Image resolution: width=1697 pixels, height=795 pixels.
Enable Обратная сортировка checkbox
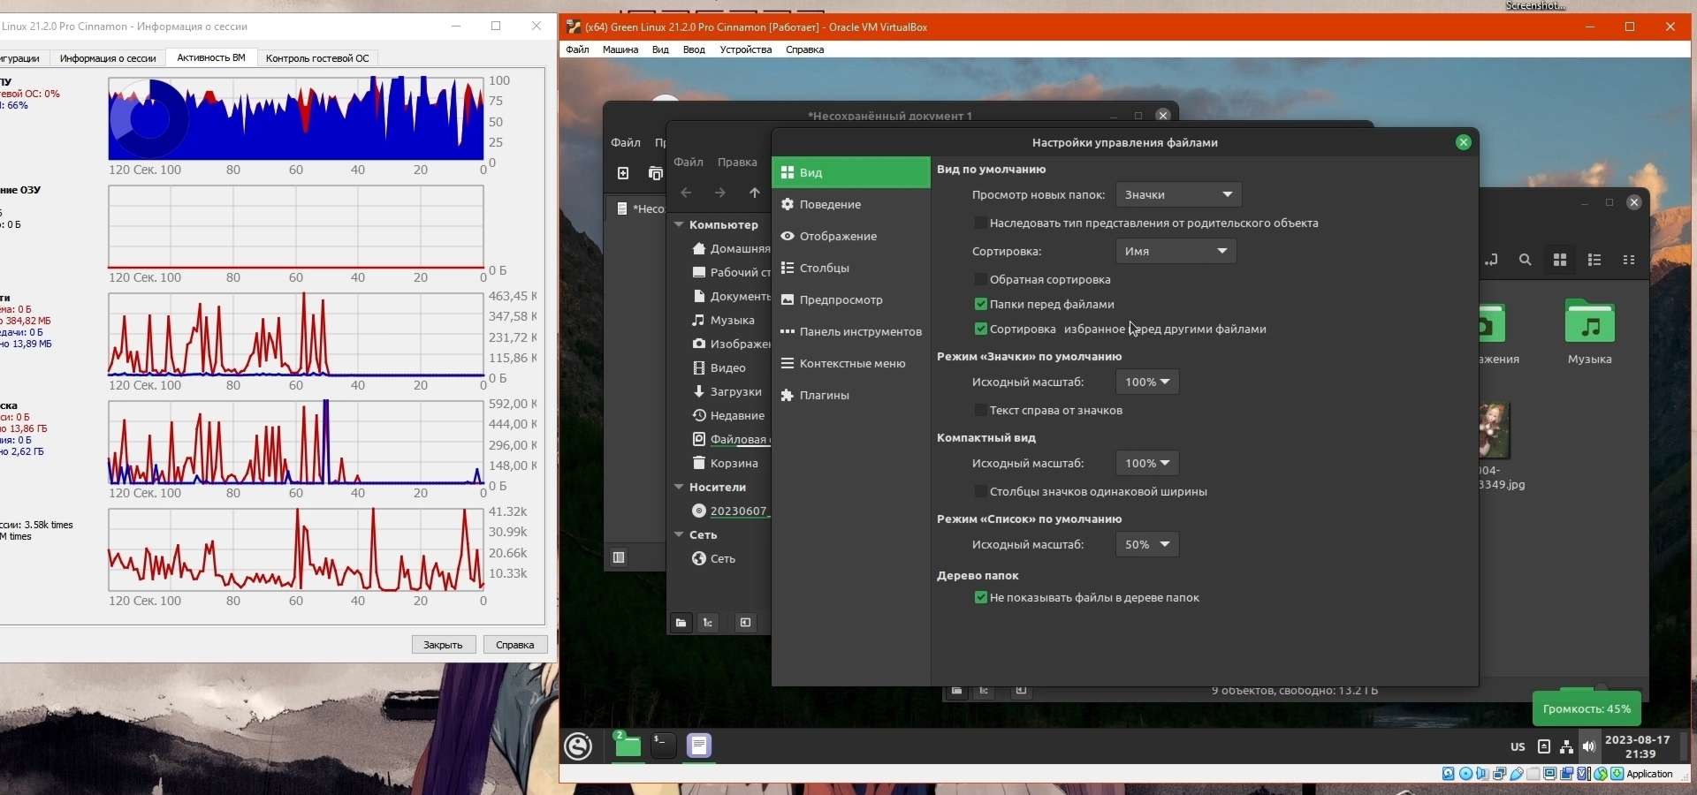point(980,279)
